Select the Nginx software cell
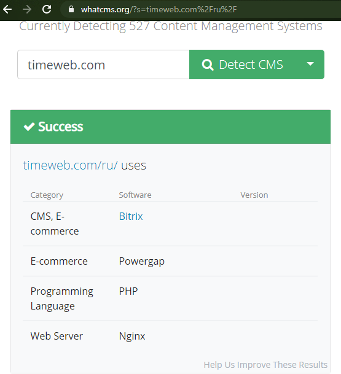This screenshot has height=374, width=341. 132,337
